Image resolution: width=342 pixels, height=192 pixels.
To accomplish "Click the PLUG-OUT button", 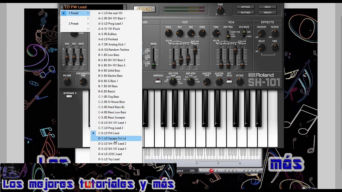I will pos(144,9).
